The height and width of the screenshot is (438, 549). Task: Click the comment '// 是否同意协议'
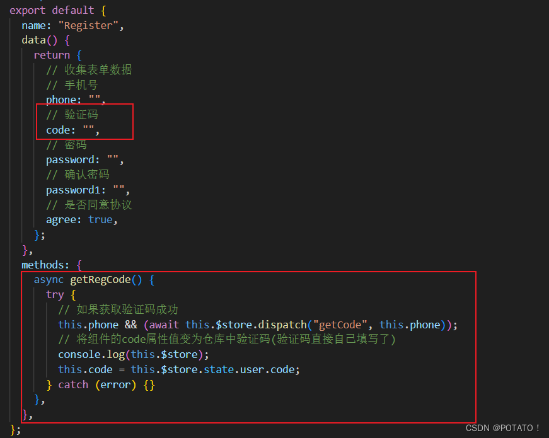pos(89,205)
